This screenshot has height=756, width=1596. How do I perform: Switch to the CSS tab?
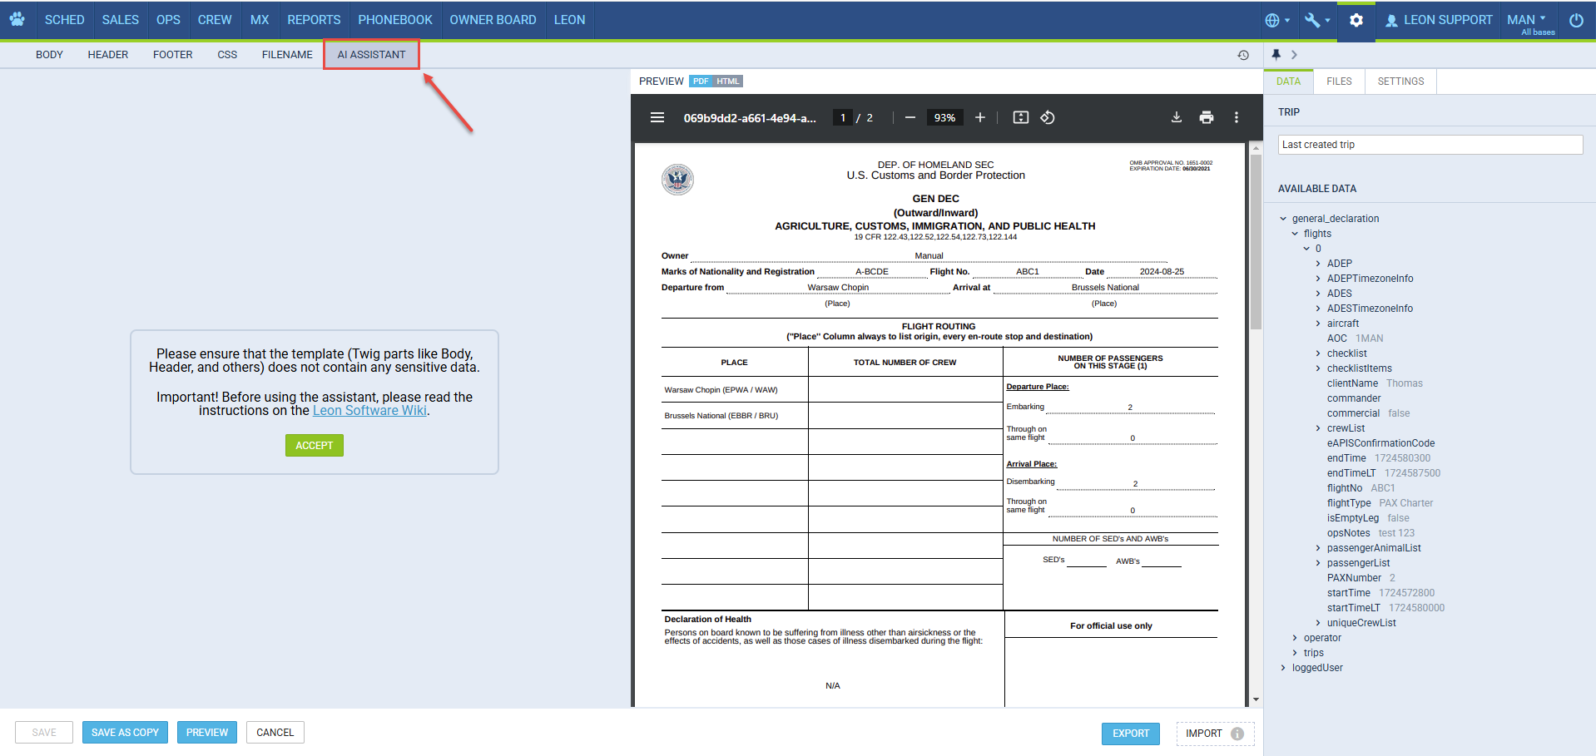(x=227, y=55)
